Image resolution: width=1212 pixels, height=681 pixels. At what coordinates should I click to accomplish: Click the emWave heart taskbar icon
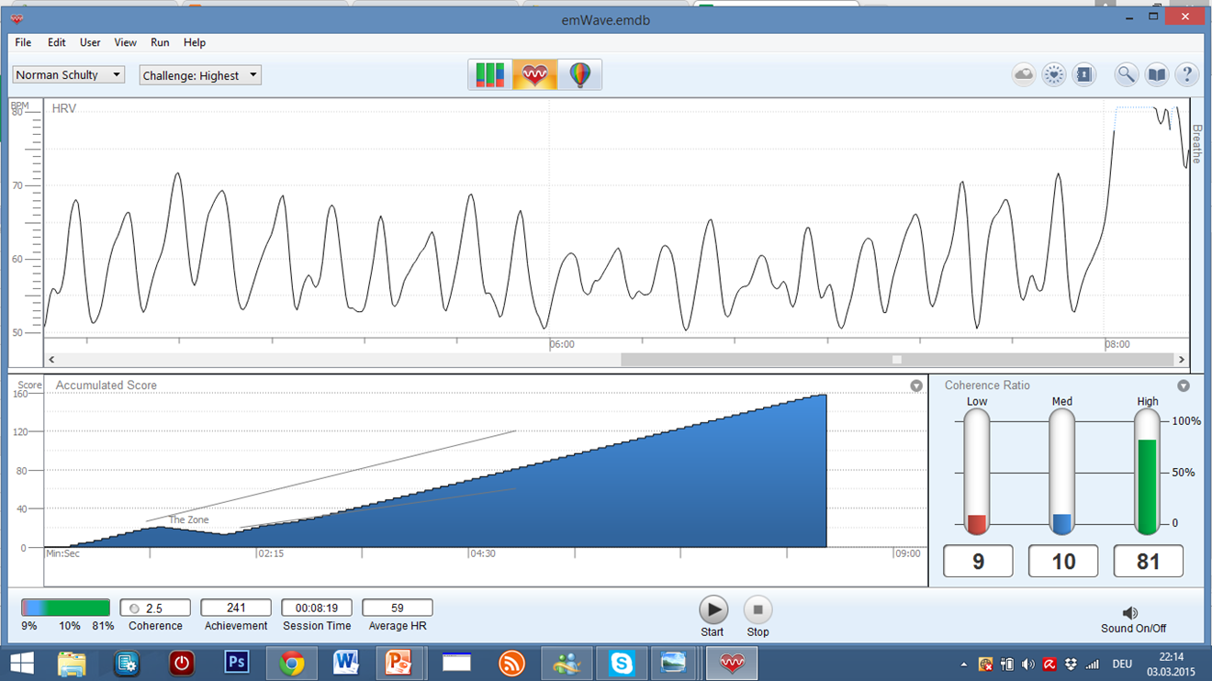[732, 663]
